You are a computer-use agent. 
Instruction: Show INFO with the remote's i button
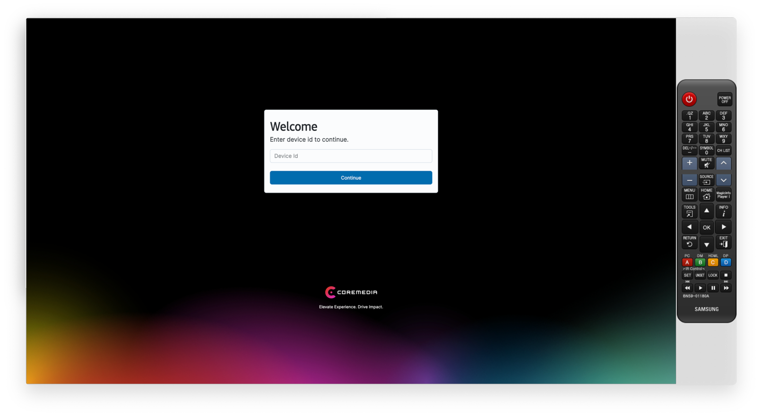(x=723, y=211)
